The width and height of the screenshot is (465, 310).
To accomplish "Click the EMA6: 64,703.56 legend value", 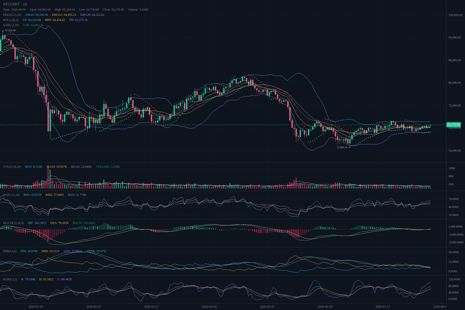I will click(x=37, y=15).
